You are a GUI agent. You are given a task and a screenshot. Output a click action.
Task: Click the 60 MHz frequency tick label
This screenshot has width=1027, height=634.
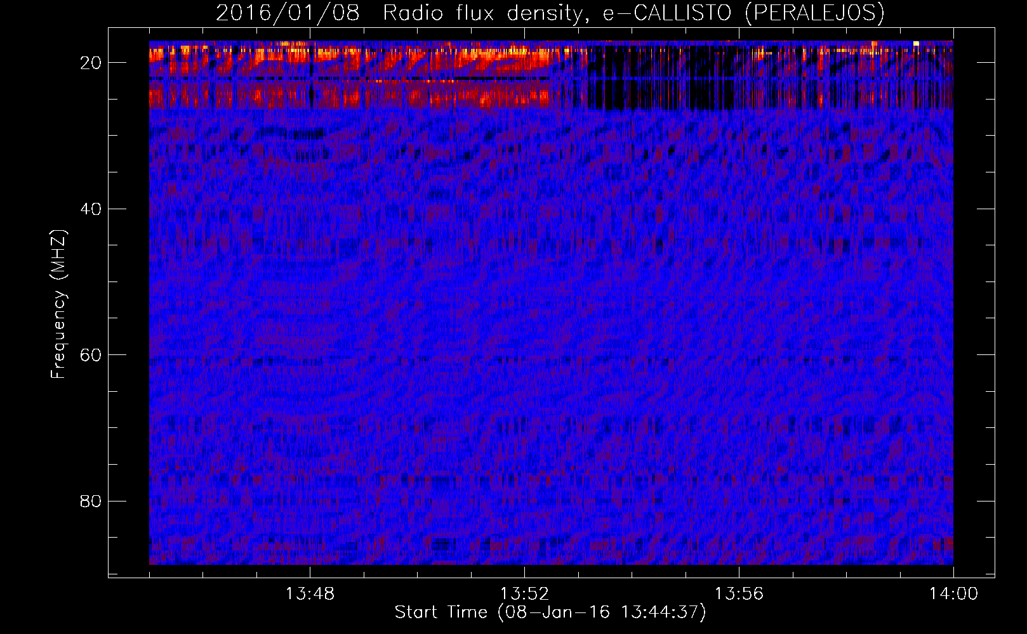pyautogui.click(x=91, y=355)
